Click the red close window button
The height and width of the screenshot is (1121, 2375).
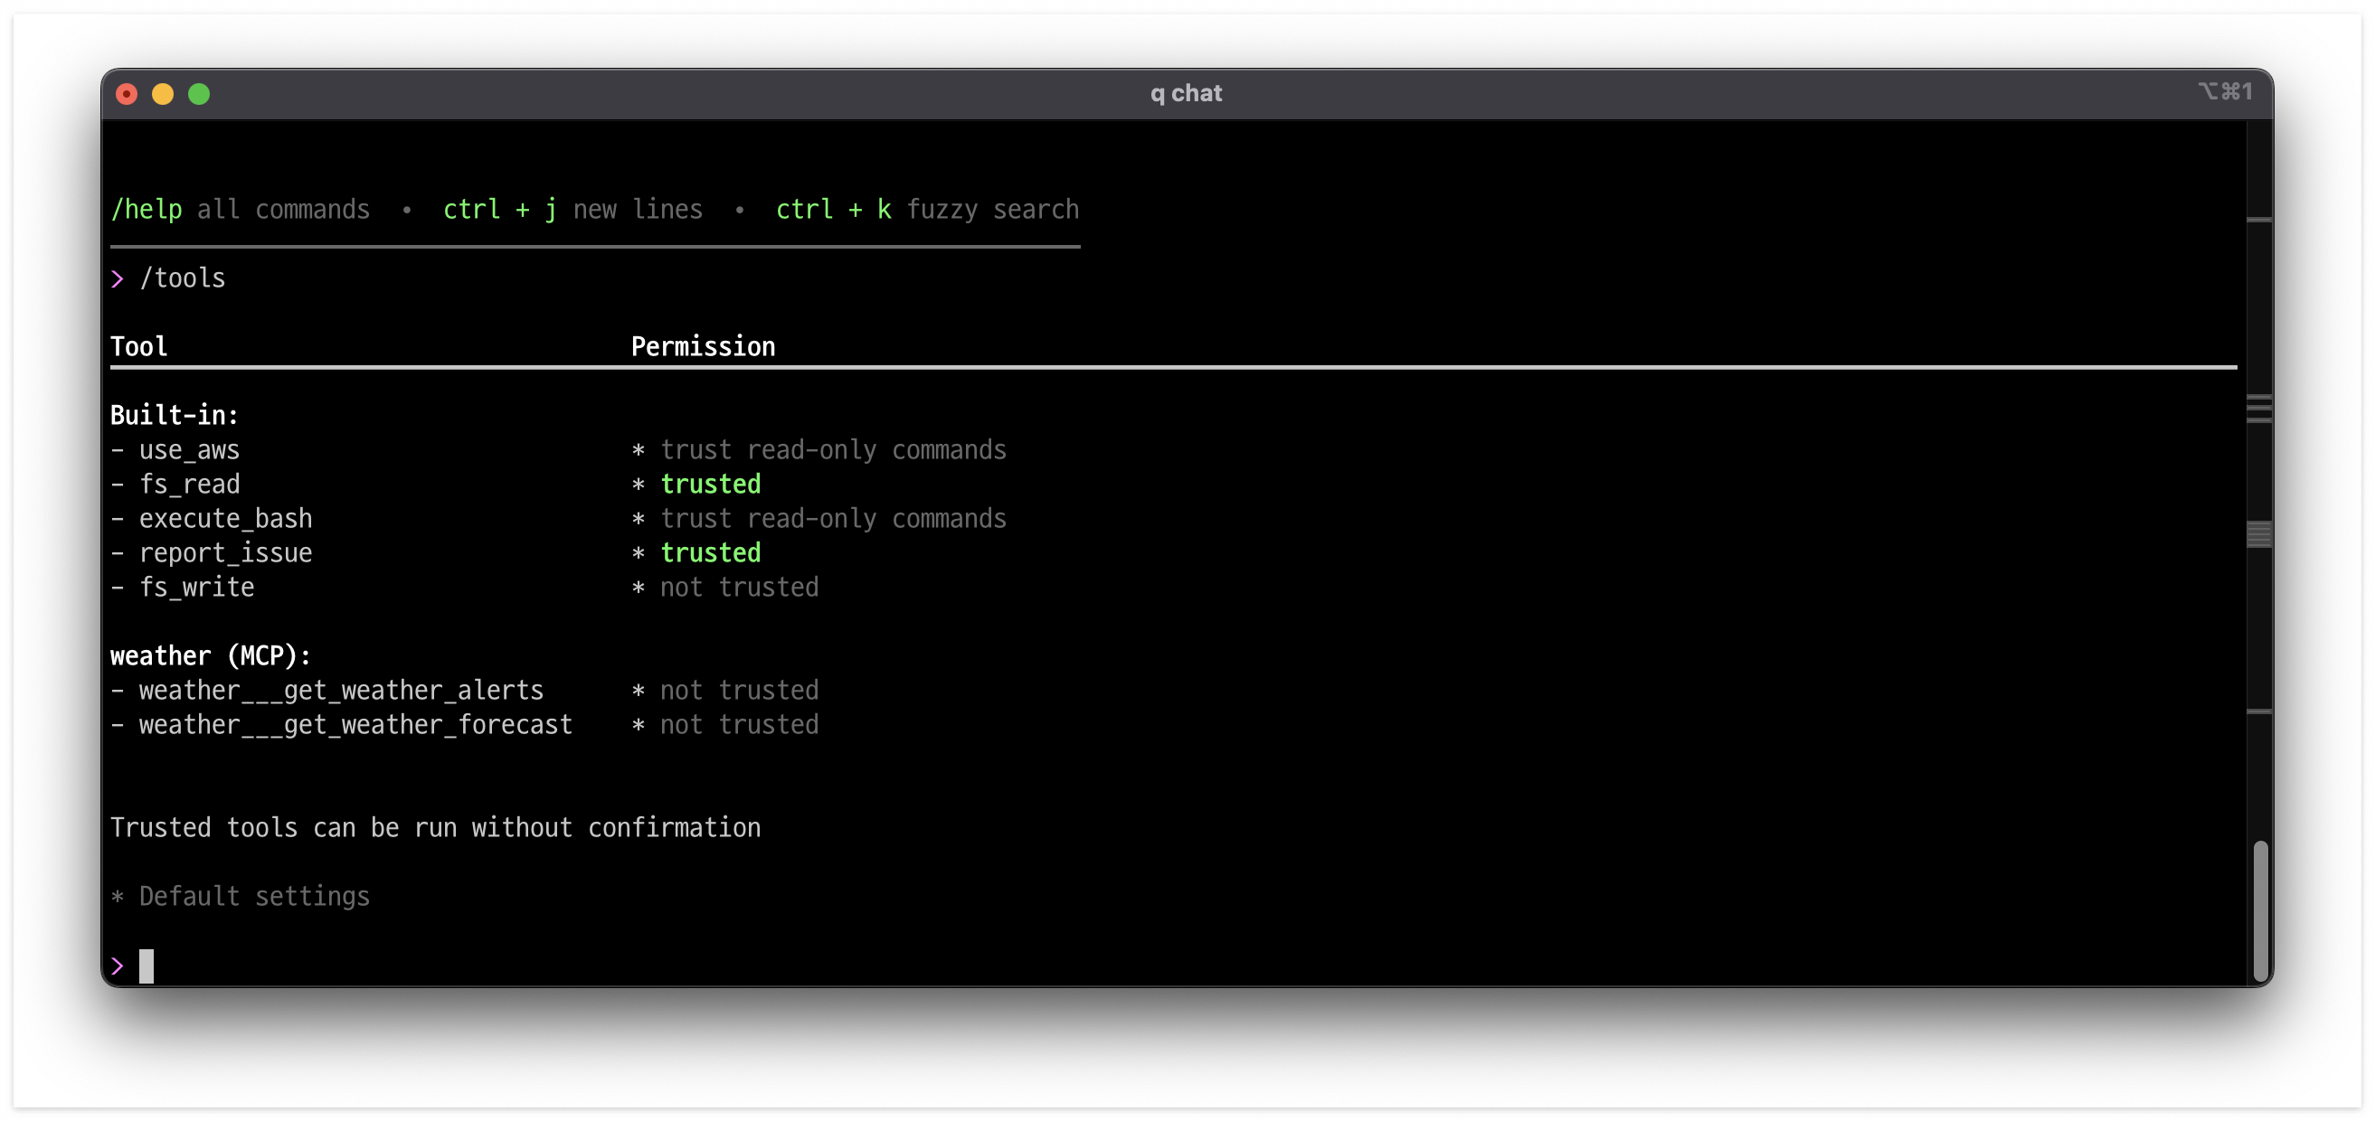(x=128, y=94)
